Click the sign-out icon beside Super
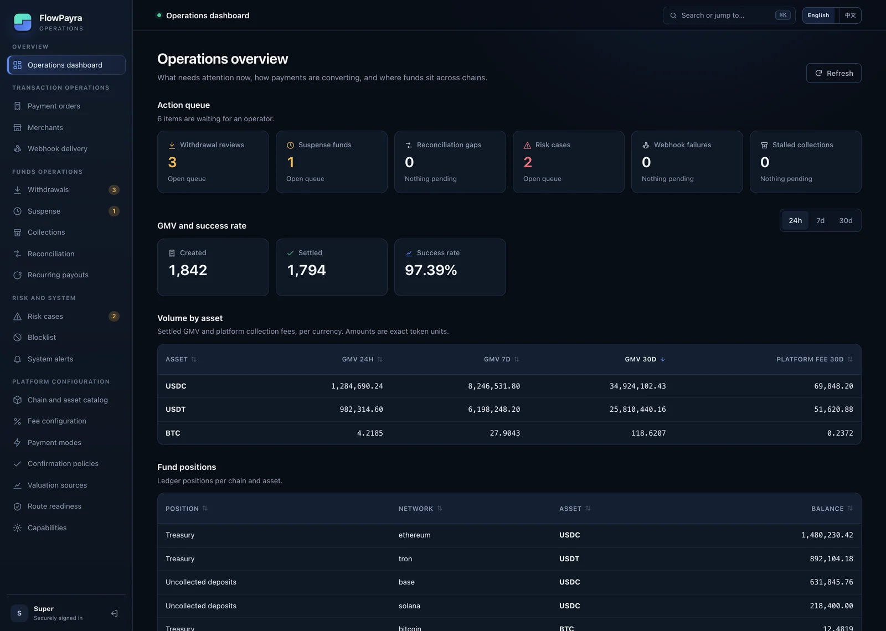This screenshot has height=631, width=886. pos(114,613)
